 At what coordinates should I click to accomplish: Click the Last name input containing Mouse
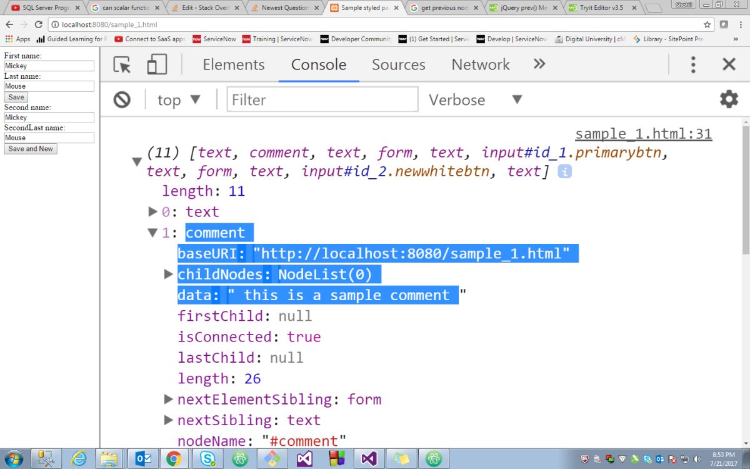49,86
